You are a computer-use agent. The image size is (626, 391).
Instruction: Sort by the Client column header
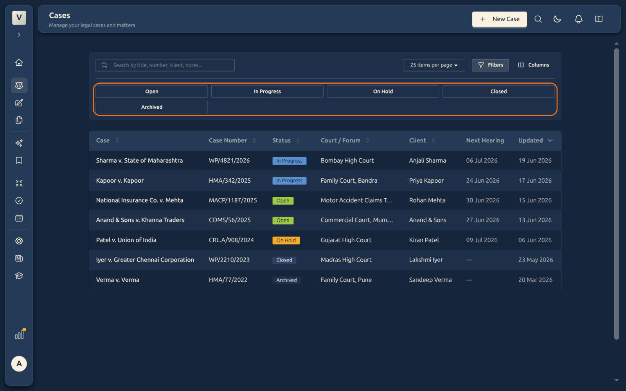point(422,140)
